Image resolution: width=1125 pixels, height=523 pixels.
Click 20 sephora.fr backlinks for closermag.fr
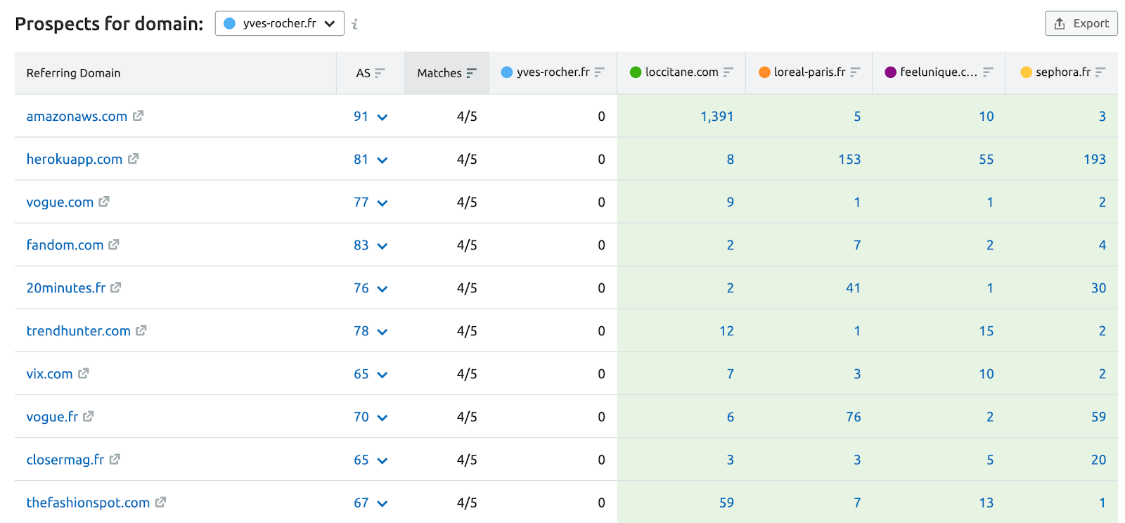click(1098, 459)
